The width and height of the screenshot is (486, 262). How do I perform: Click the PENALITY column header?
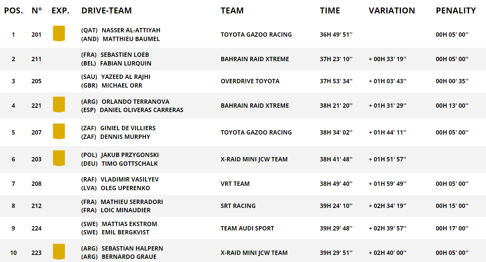point(456,11)
